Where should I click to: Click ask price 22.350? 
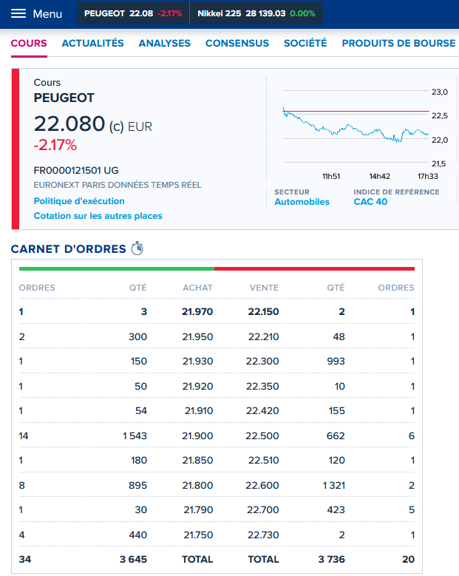tap(262, 386)
